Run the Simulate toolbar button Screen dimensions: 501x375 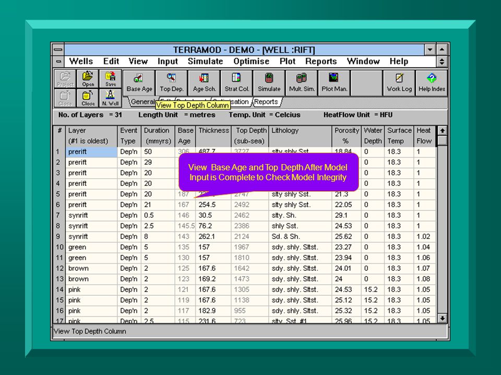(269, 83)
